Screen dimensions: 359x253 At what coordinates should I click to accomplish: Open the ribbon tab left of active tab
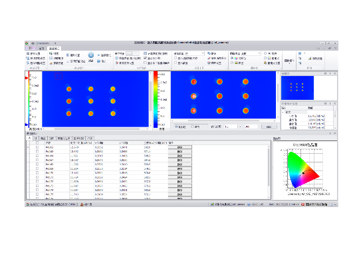(41, 49)
